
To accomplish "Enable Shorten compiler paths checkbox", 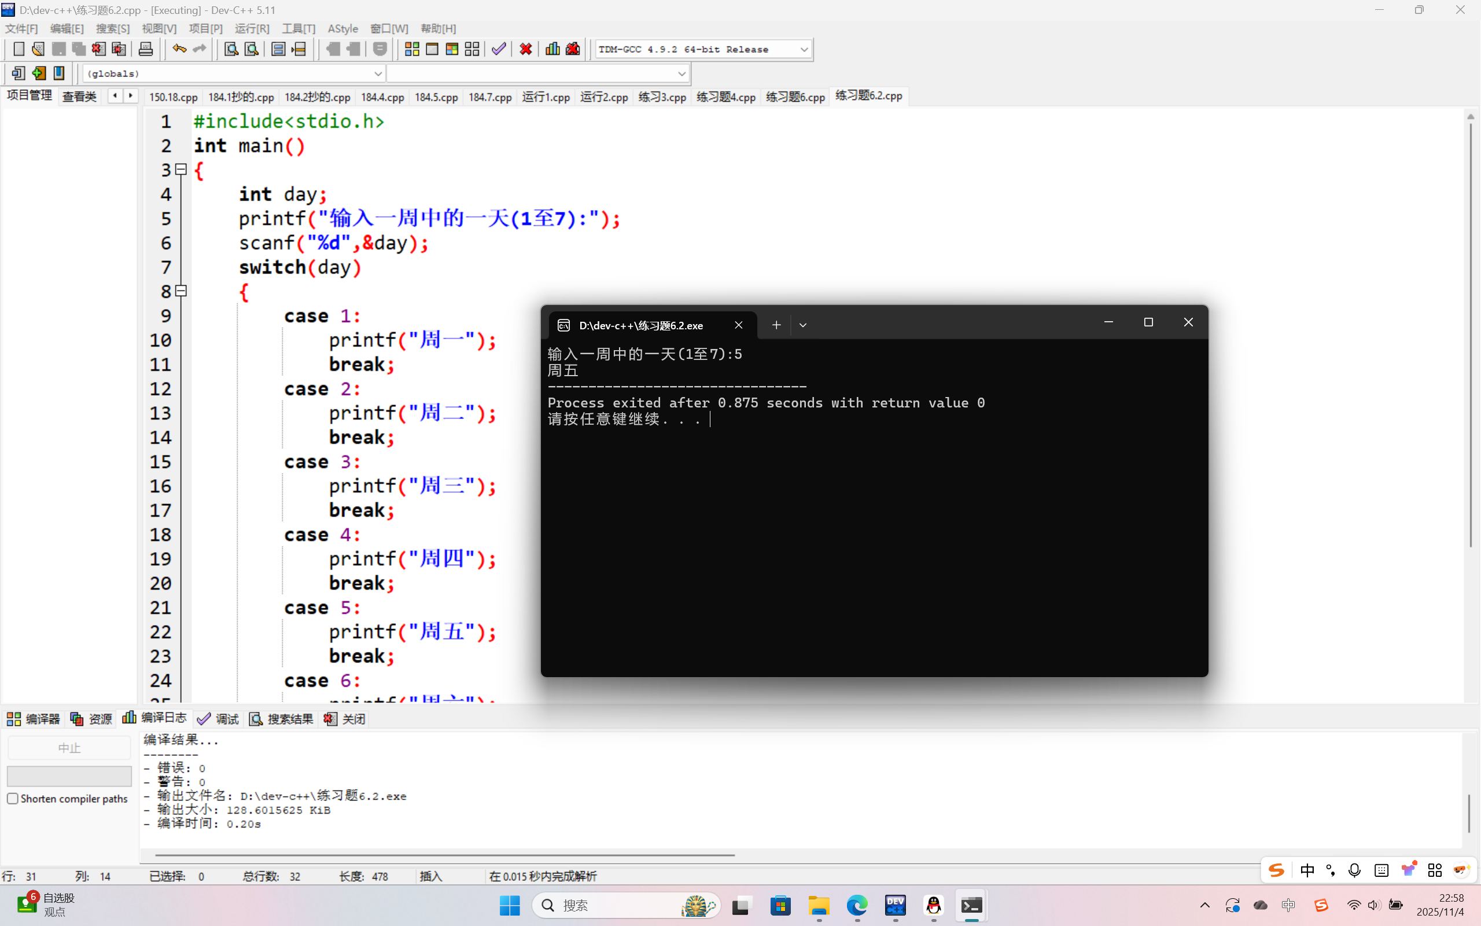I will tap(13, 799).
